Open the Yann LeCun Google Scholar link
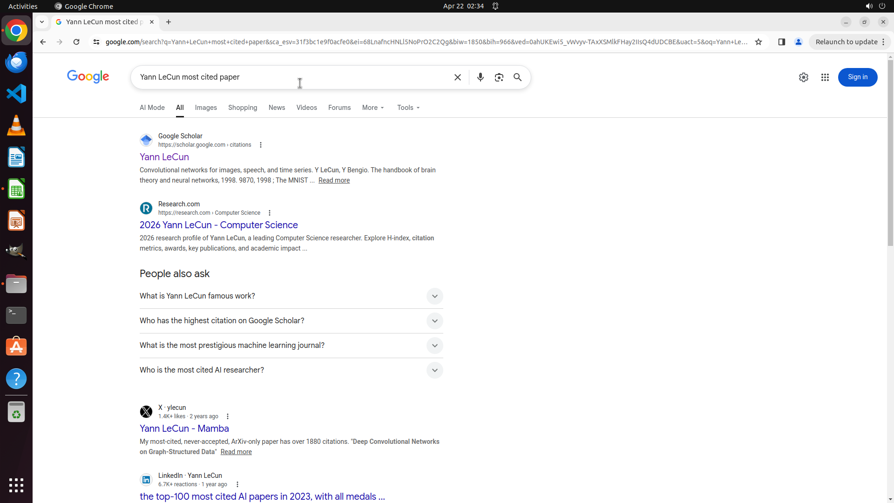The height and width of the screenshot is (503, 894). pos(164,157)
